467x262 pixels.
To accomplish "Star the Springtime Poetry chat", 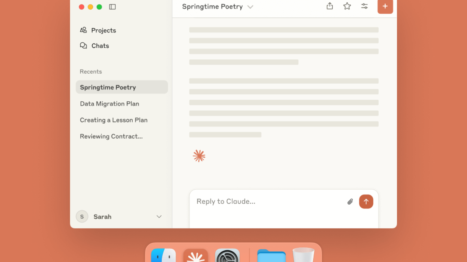I will point(347,6).
